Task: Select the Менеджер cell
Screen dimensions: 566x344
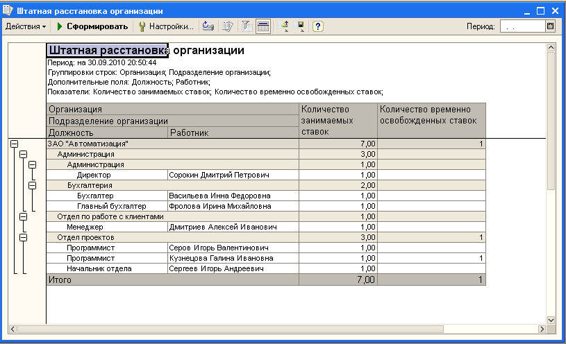Action: pyautogui.click(x=107, y=227)
